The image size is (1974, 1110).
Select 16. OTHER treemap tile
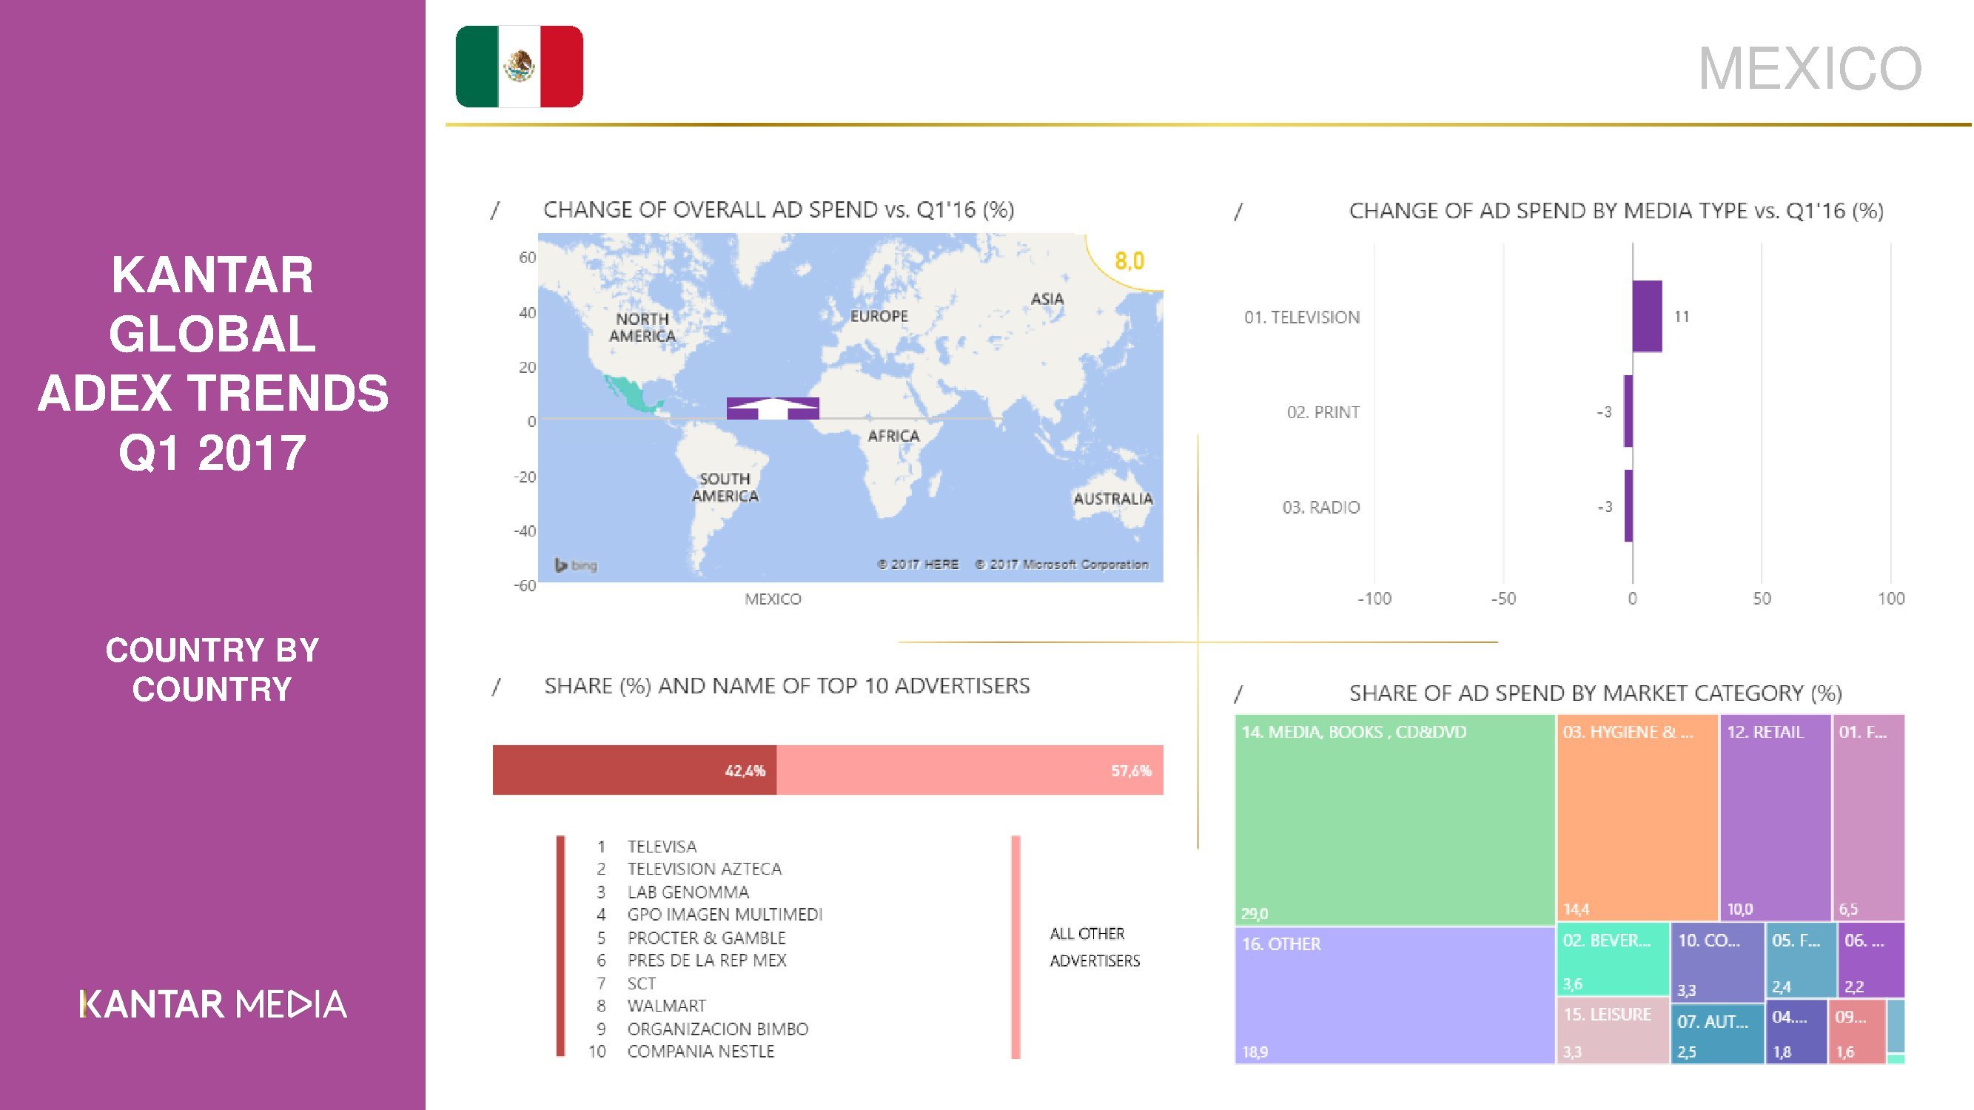tap(1394, 995)
